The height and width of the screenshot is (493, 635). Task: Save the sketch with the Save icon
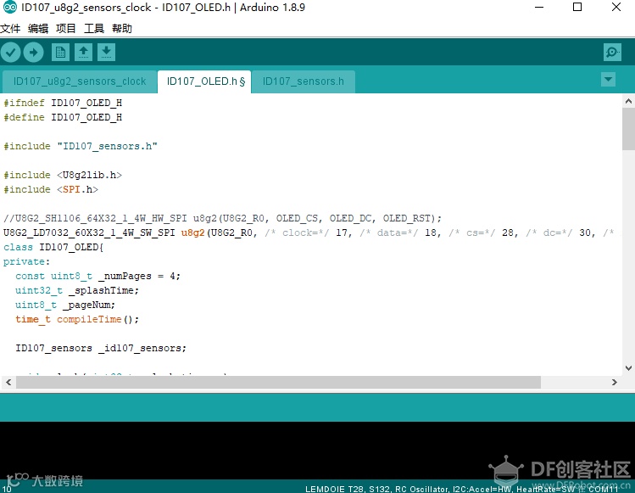[106, 53]
